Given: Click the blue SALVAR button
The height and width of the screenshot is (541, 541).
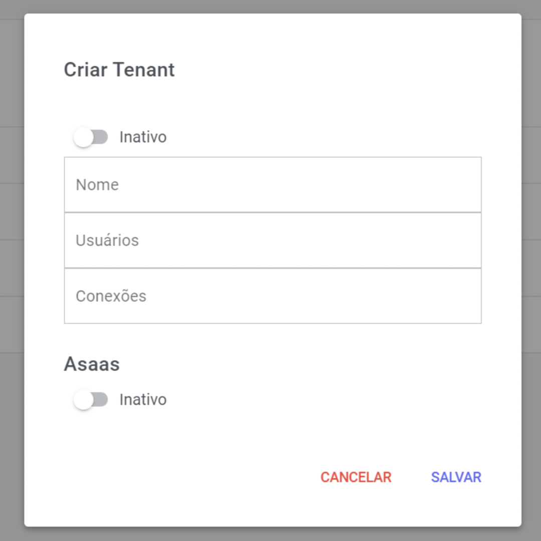Looking at the screenshot, I should pyautogui.click(x=456, y=477).
